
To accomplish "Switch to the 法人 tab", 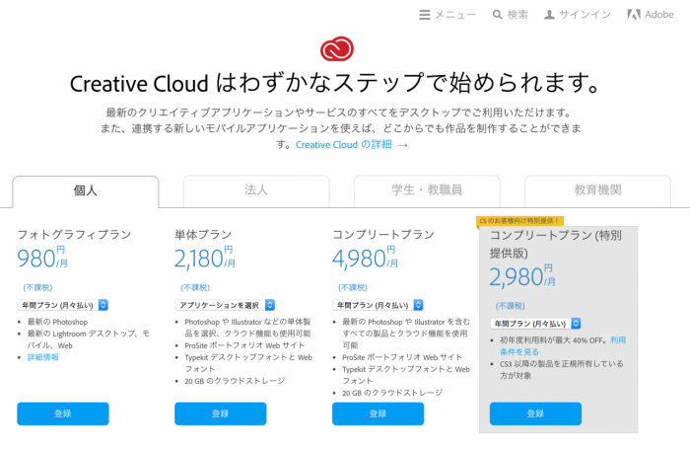I will pos(256,190).
